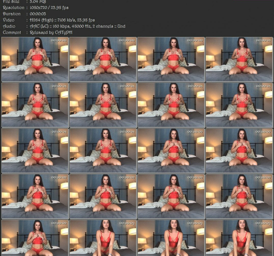Select the thumbnail timestamped 00:00:01 in top row
274x256 pixels.
point(239,59)
